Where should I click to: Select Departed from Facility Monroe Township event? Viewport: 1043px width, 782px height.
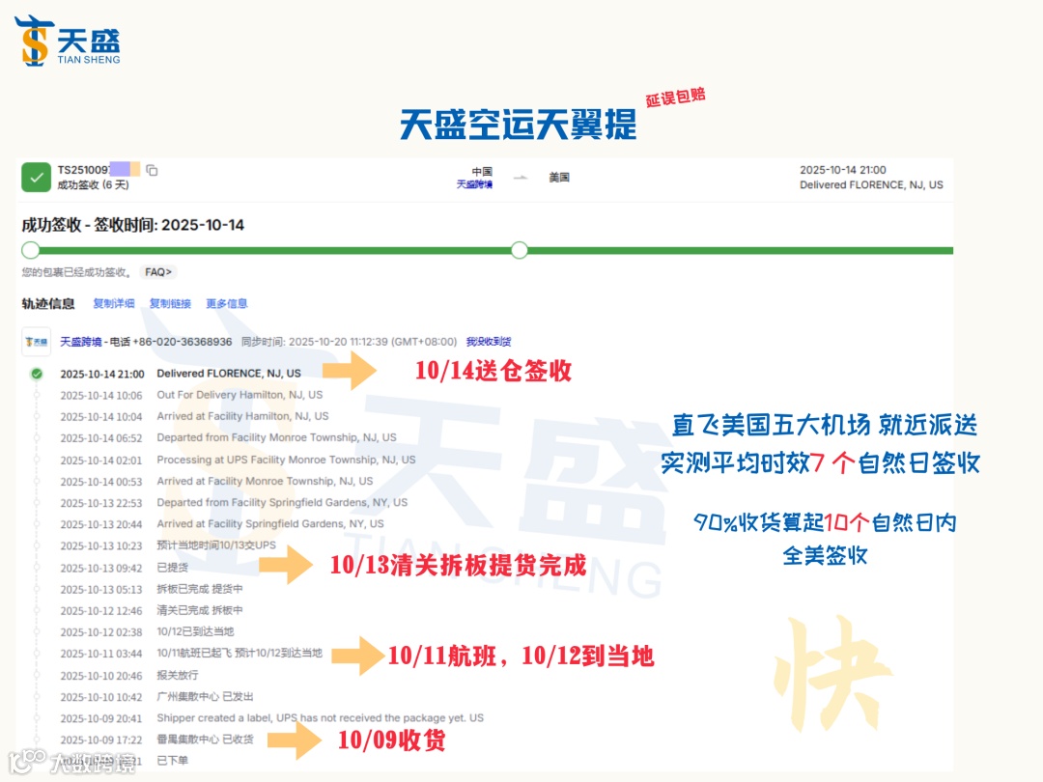click(x=276, y=437)
